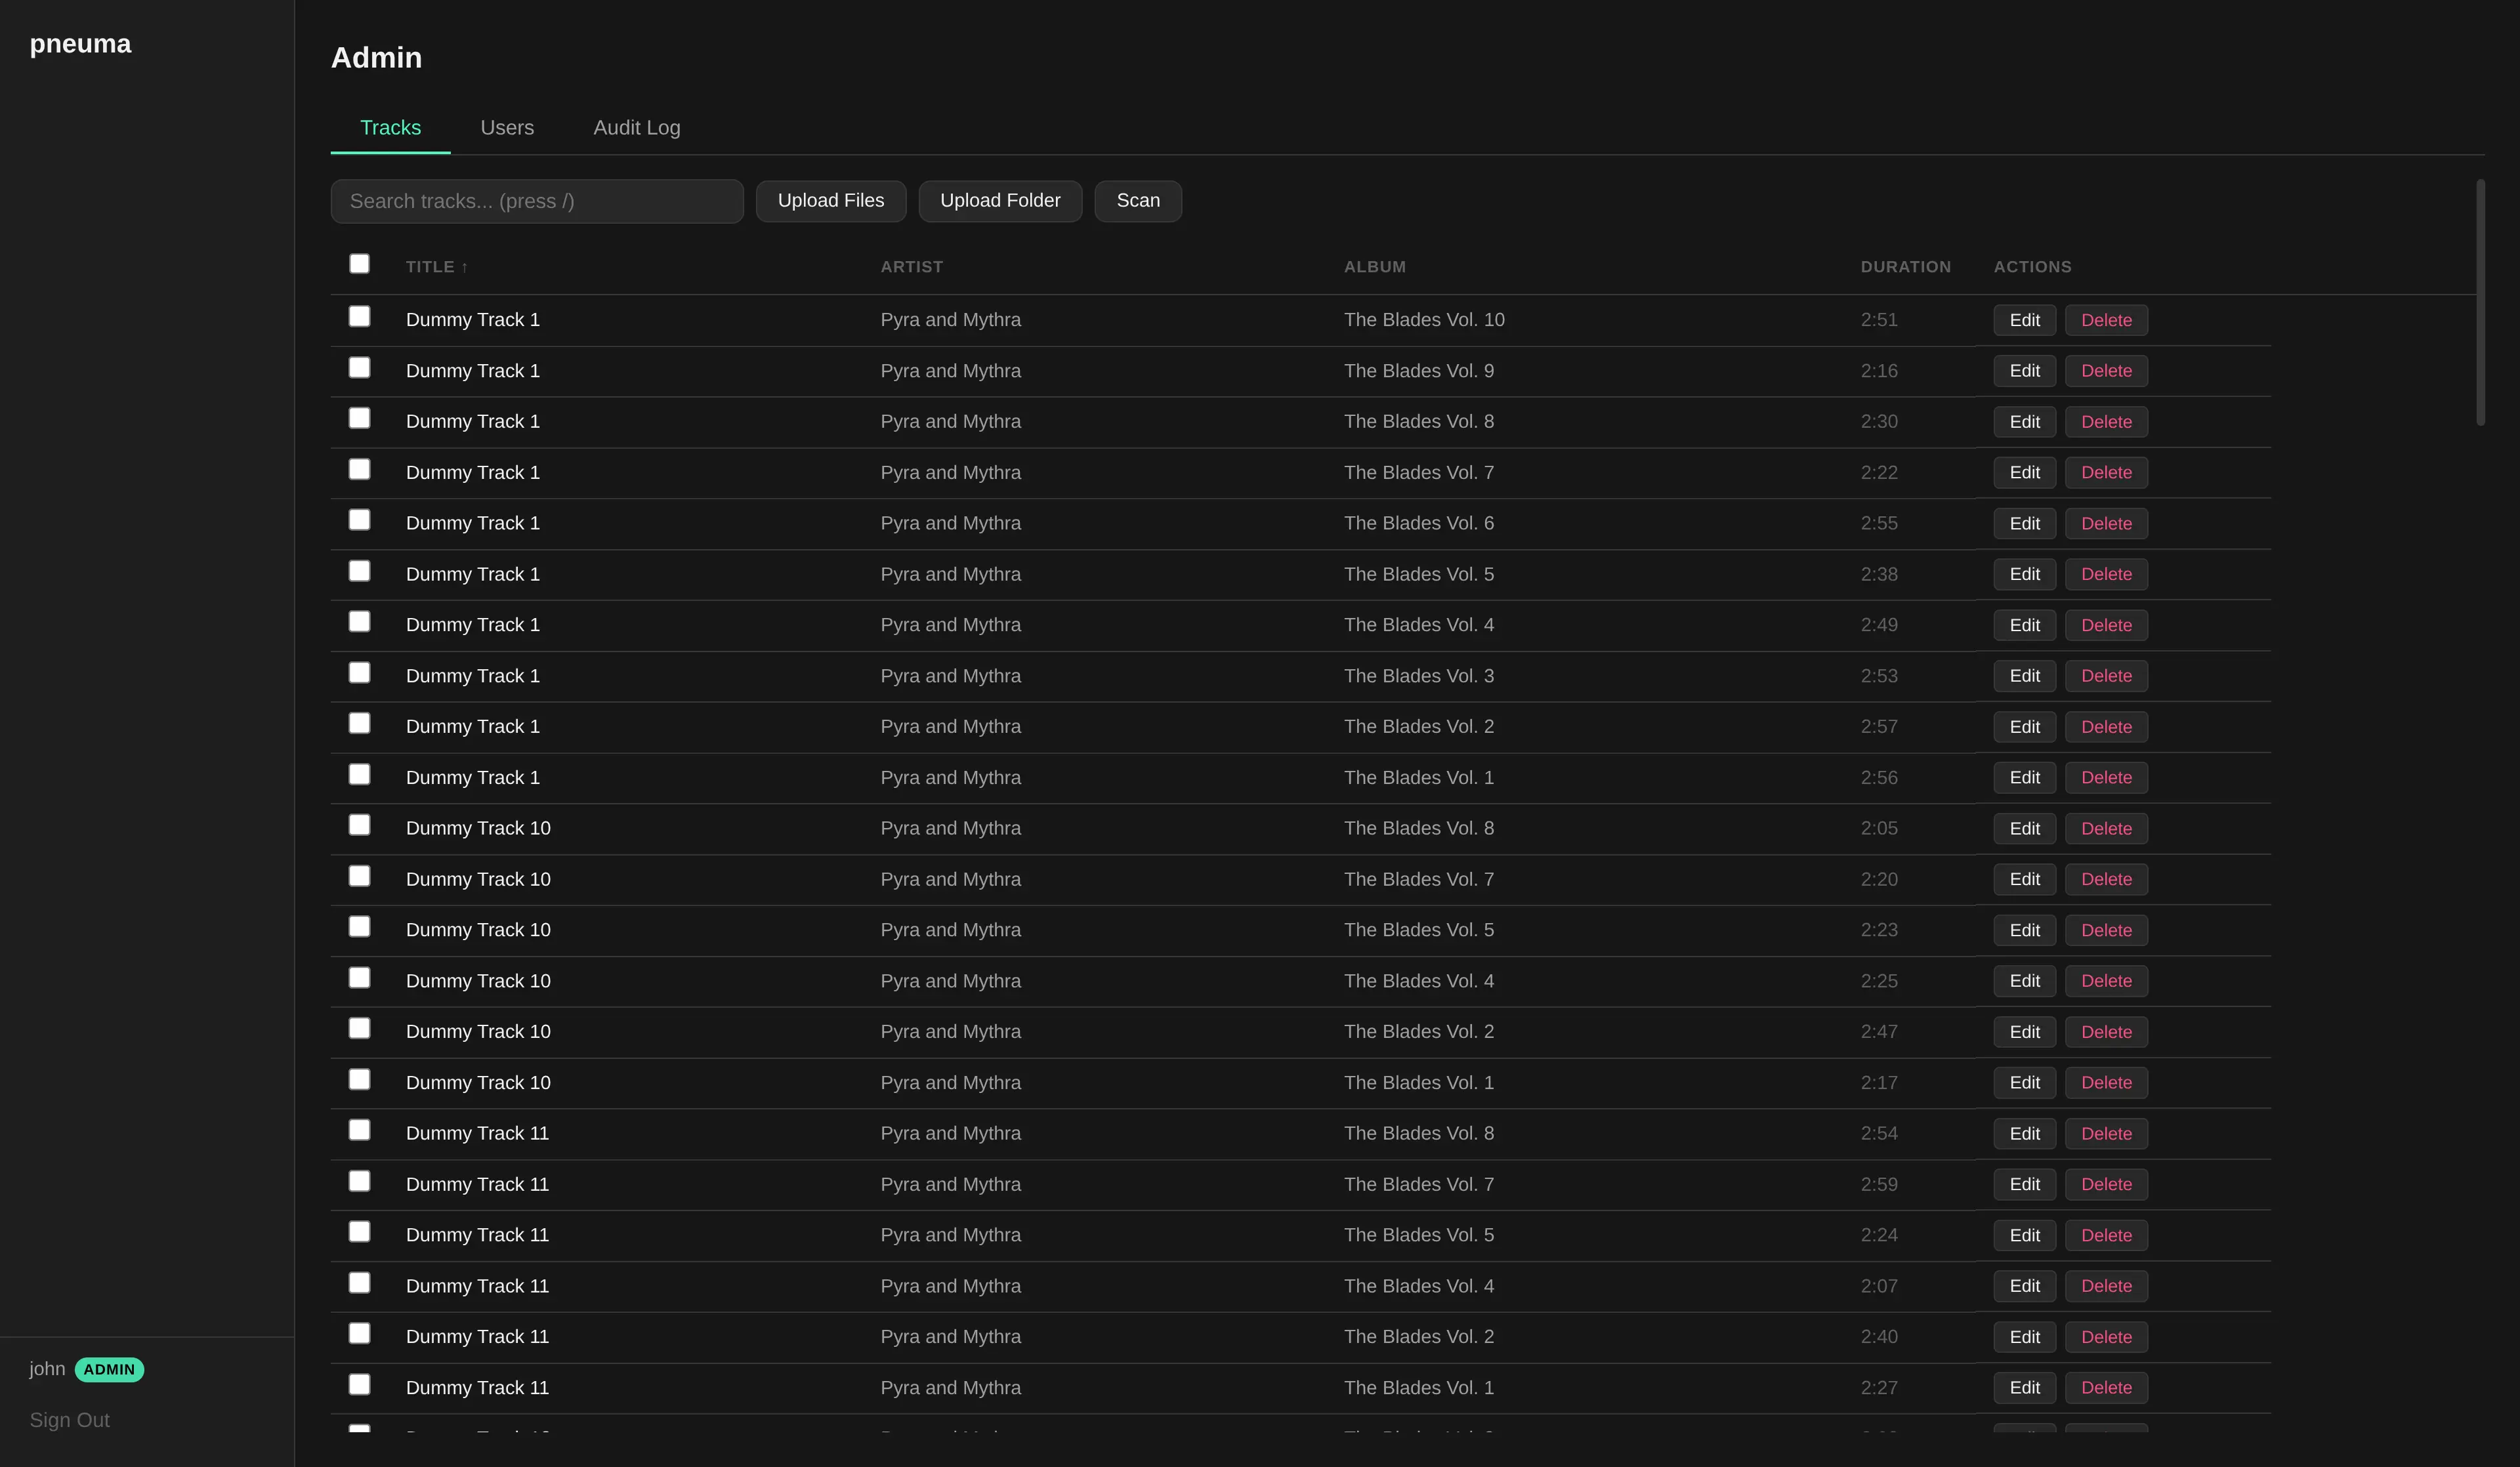Click the Search tracks input field
This screenshot has height=1467, width=2520.
click(537, 201)
